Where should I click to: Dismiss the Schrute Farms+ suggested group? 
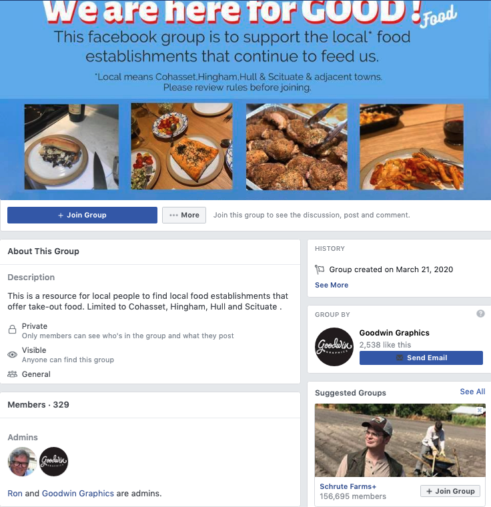click(480, 410)
